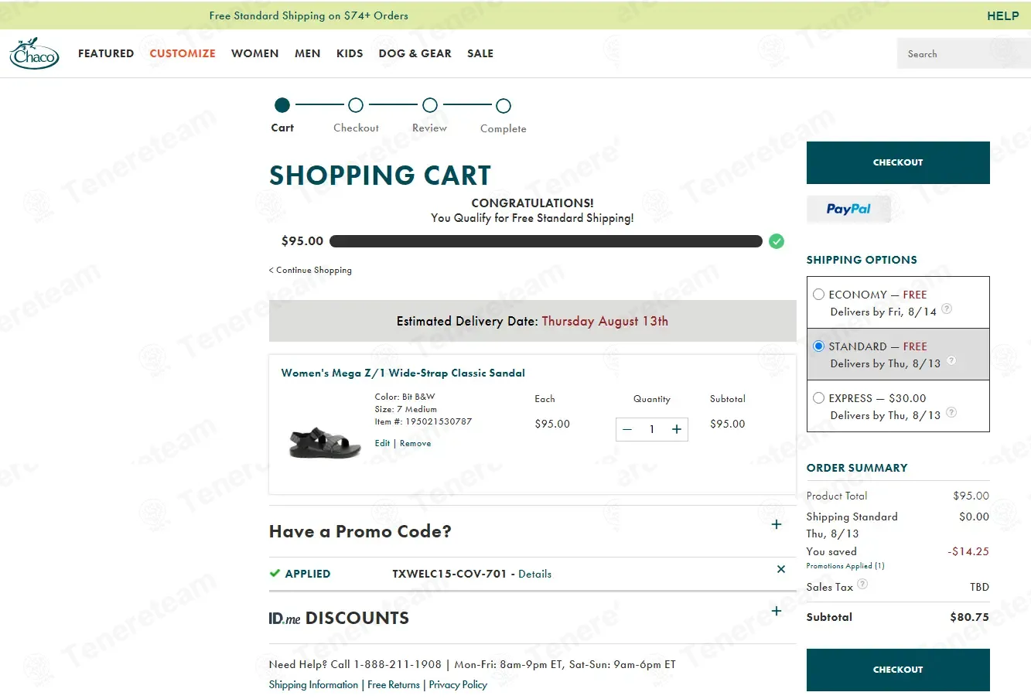Open the Sale menu
The height and width of the screenshot is (699, 1031).
pos(480,53)
